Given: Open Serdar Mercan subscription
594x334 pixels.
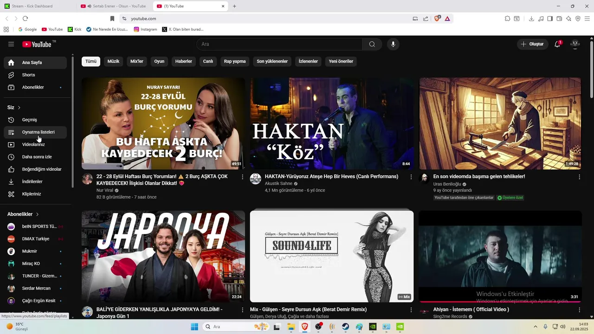Looking at the screenshot, I should 35,289.
